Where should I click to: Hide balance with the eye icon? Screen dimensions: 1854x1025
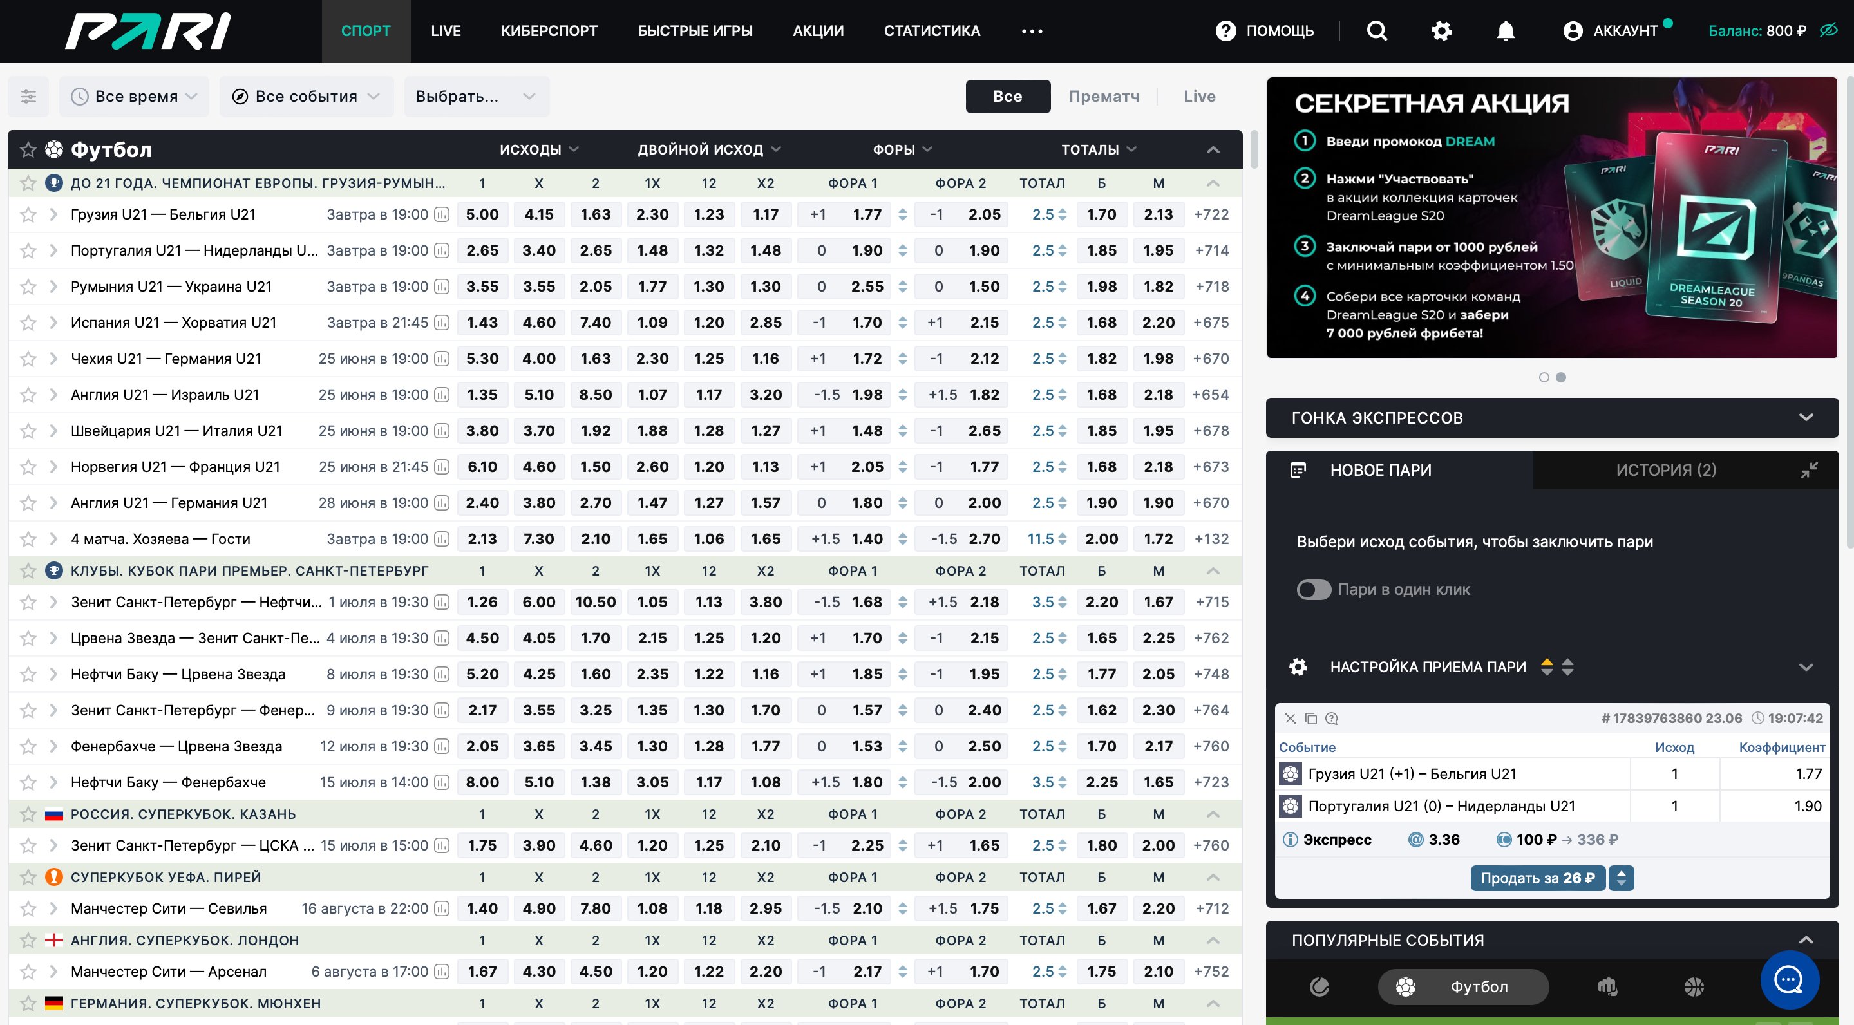[1828, 30]
